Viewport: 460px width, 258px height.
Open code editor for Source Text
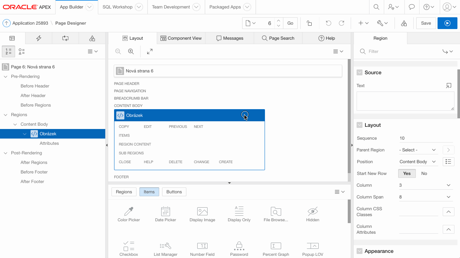click(x=449, y=86)
